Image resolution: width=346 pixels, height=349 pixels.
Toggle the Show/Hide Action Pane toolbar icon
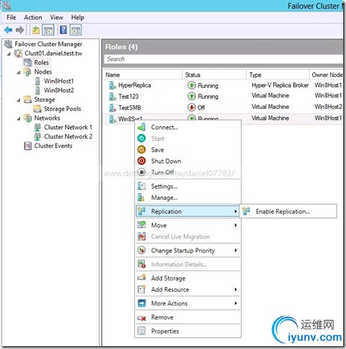pos(76,30)
